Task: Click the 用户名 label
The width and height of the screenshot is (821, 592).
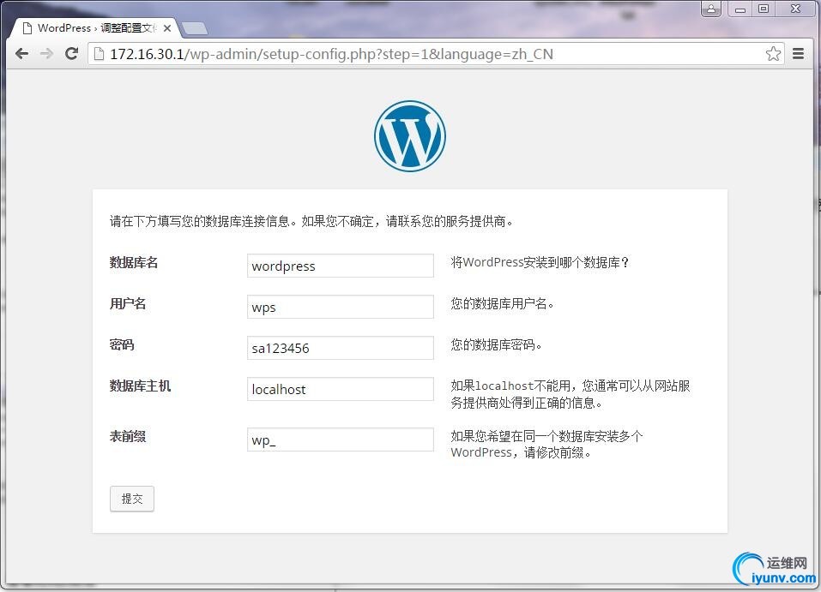Action: tap(128, 304)
